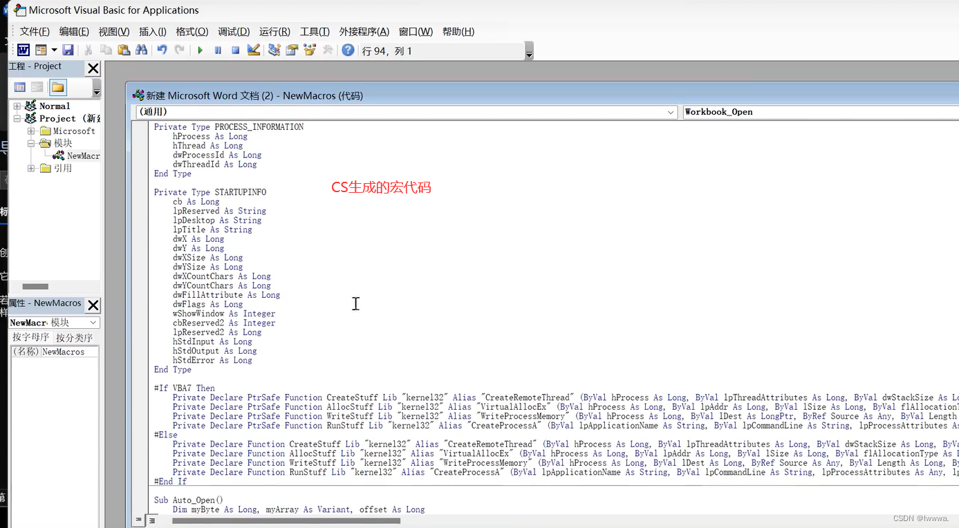The image size is (959, 528).
Task: Open the 运行(R) menu
Action: pyautogui.click(x=274, y=31)
